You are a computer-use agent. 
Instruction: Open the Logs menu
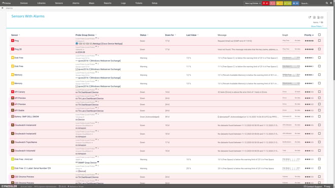pos(124,3)
